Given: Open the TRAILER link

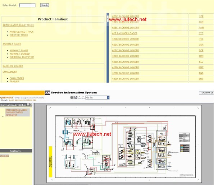Looking at the screenshot, I should coord(14,82).
